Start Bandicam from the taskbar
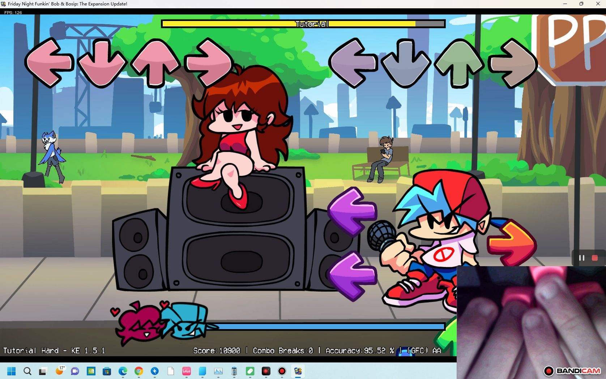This screenshot has height=379, width=606. 282,371
